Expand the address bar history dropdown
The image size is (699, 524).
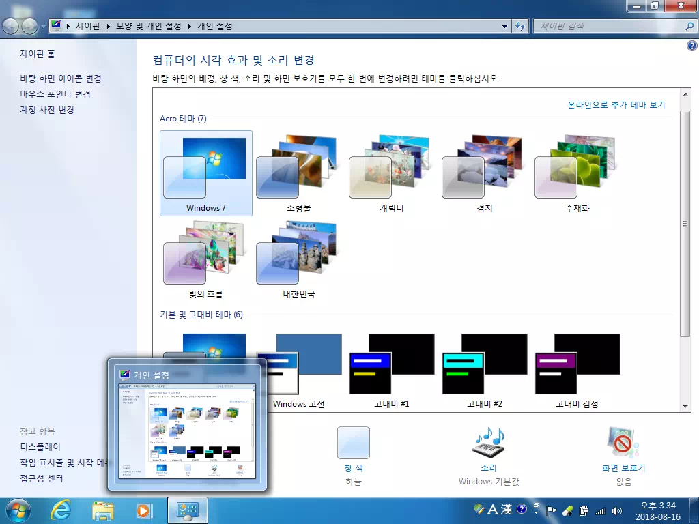[504, 27]
